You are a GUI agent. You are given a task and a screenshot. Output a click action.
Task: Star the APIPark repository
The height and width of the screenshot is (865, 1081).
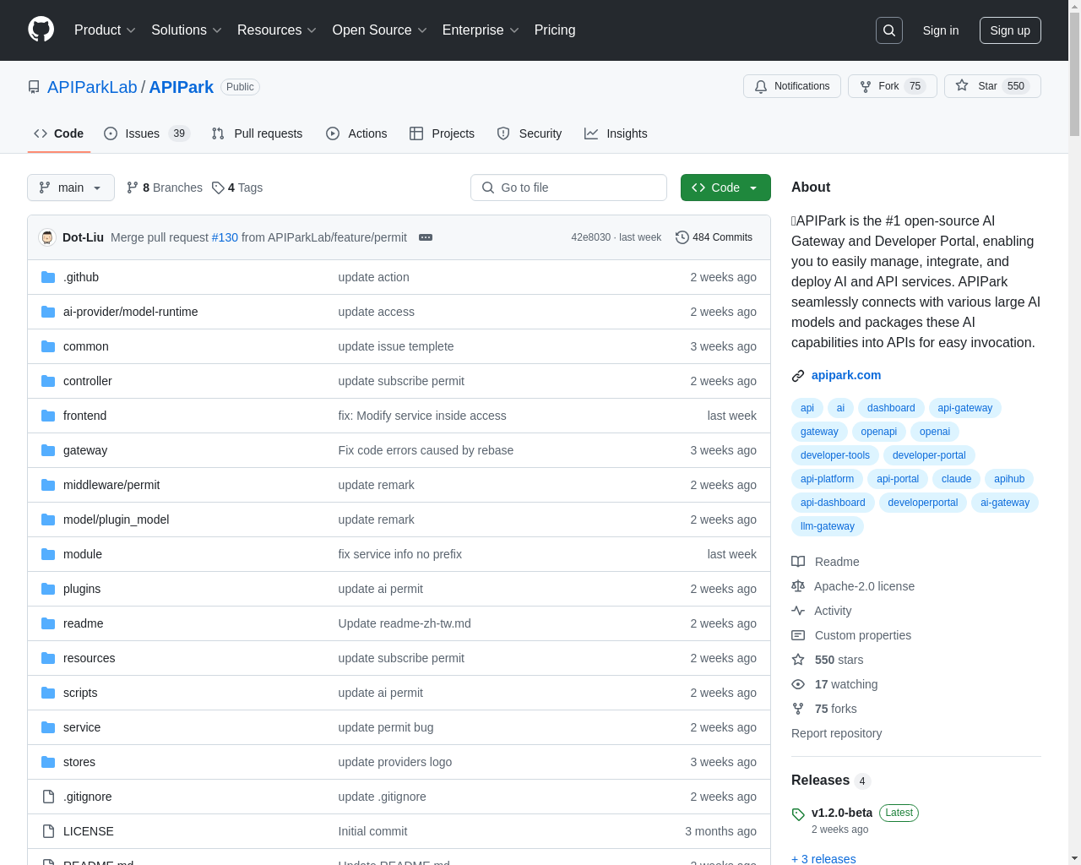(x=992, y=86)
